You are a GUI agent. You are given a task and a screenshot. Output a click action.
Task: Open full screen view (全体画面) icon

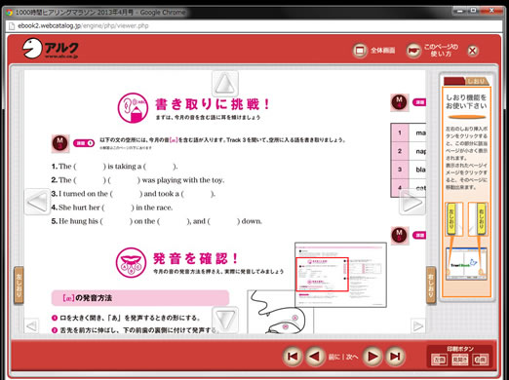pyautogui.click(x=360, y=51)
